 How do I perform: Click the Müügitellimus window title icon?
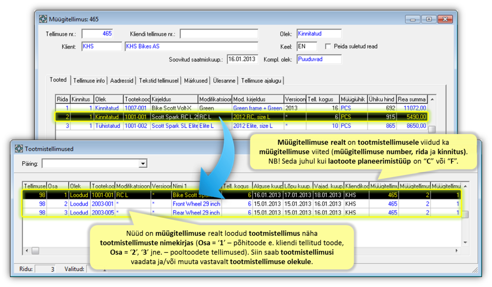click(43, 19)
